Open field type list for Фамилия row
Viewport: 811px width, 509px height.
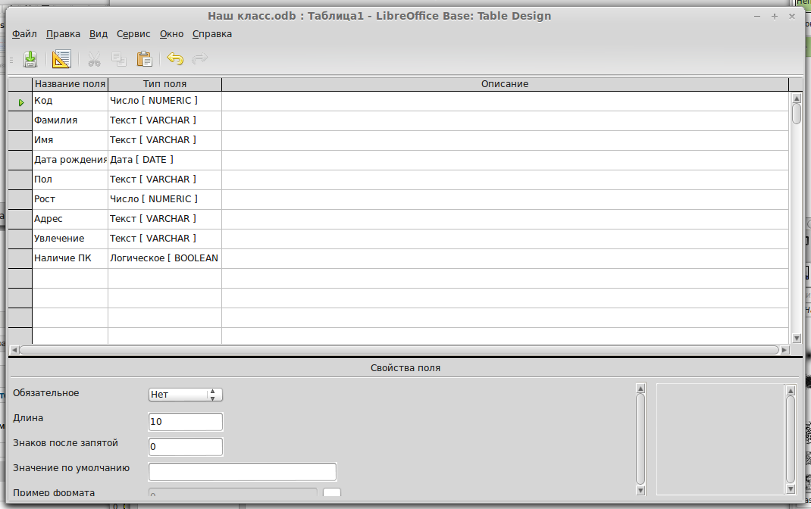[x=164, y=120]
